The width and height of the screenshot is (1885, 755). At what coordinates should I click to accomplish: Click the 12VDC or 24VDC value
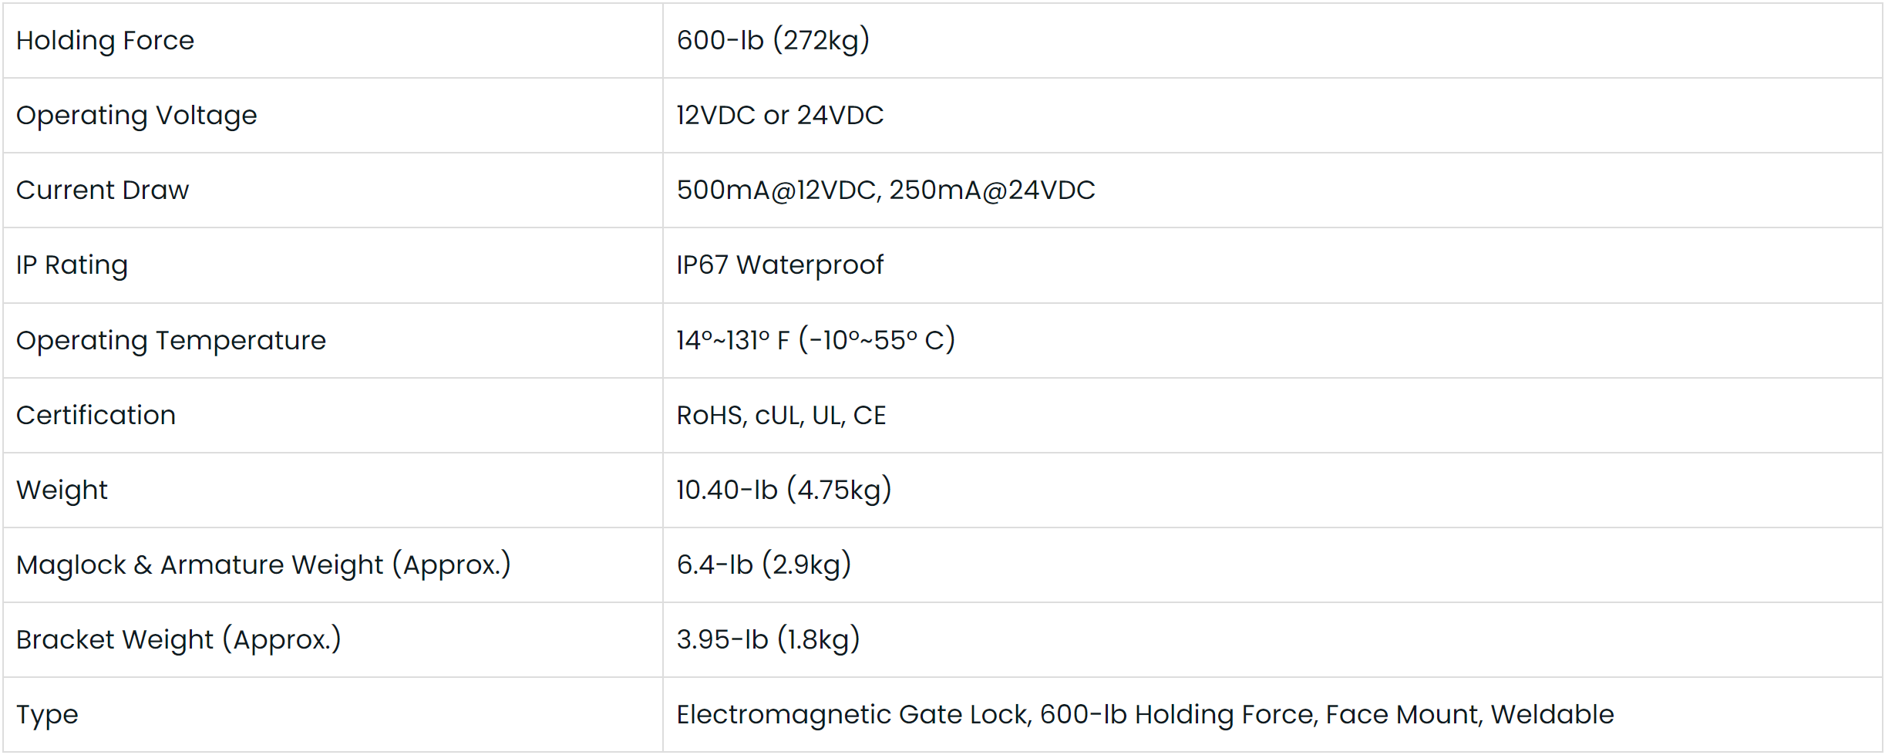click(x=779, y=115)
